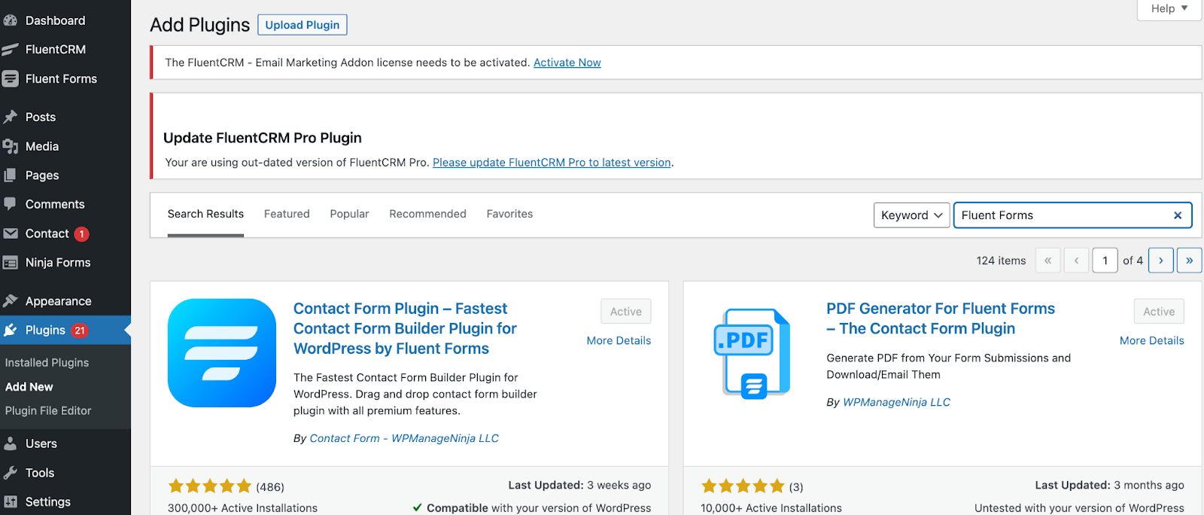Image resolution: width=1204 pixels, height=515 pixels.
Task: Click the PDF Generator plugin icon thumbnail
Action: (x=752, y=353)
